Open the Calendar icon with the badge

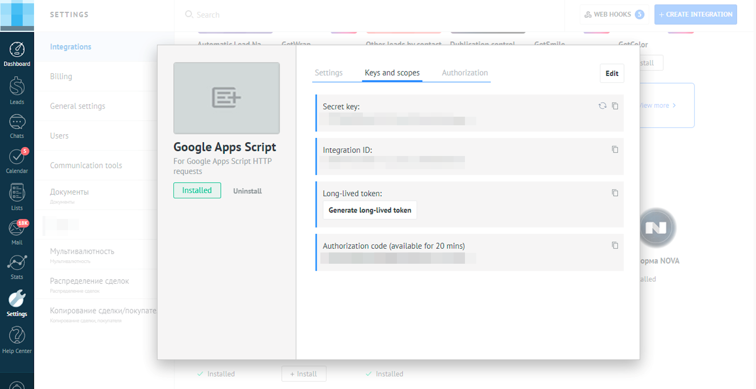click(x=17, y=161)
